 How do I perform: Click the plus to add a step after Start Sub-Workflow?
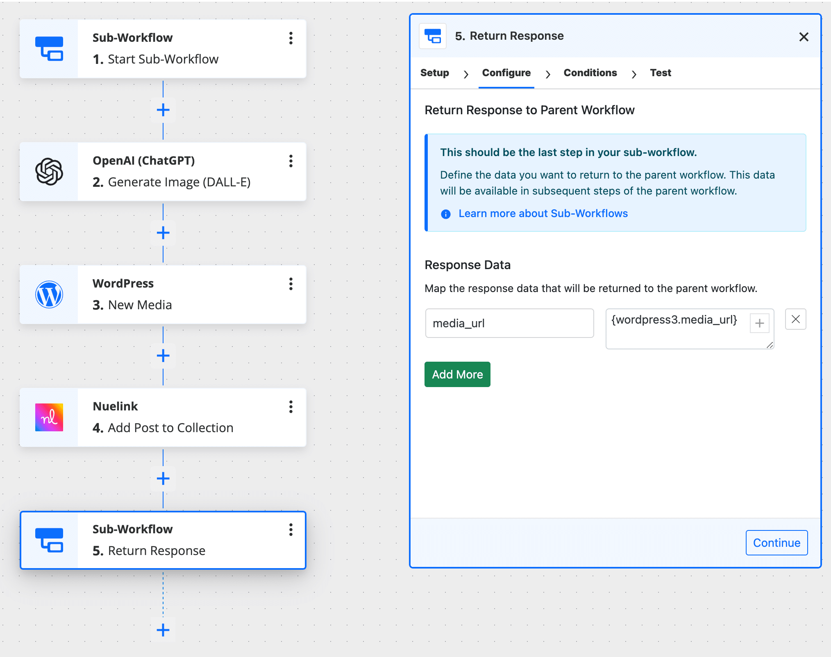[163, 110]
